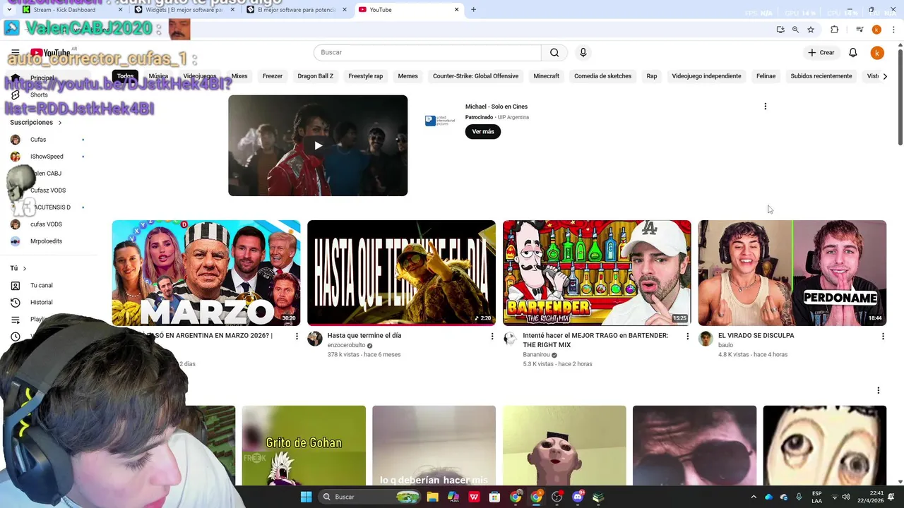Open the YouTube account avatar menu

876,52
